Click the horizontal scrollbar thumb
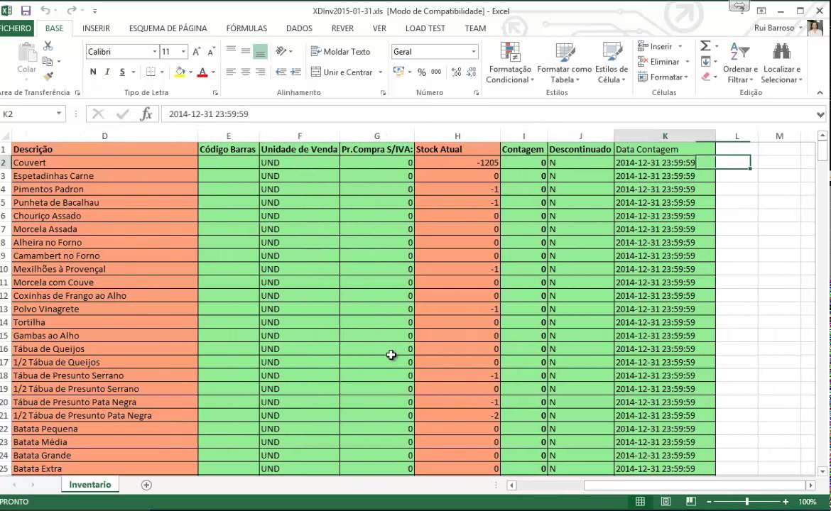The width and height of the screenshot is (831, 511). 695,485
